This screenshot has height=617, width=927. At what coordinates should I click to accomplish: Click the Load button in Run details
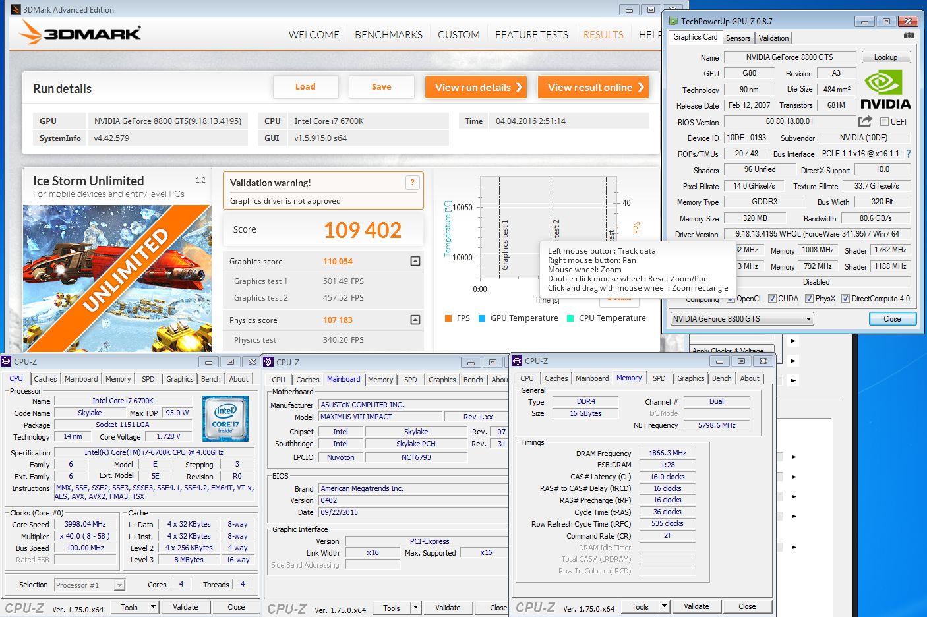(x=305, y=87)
